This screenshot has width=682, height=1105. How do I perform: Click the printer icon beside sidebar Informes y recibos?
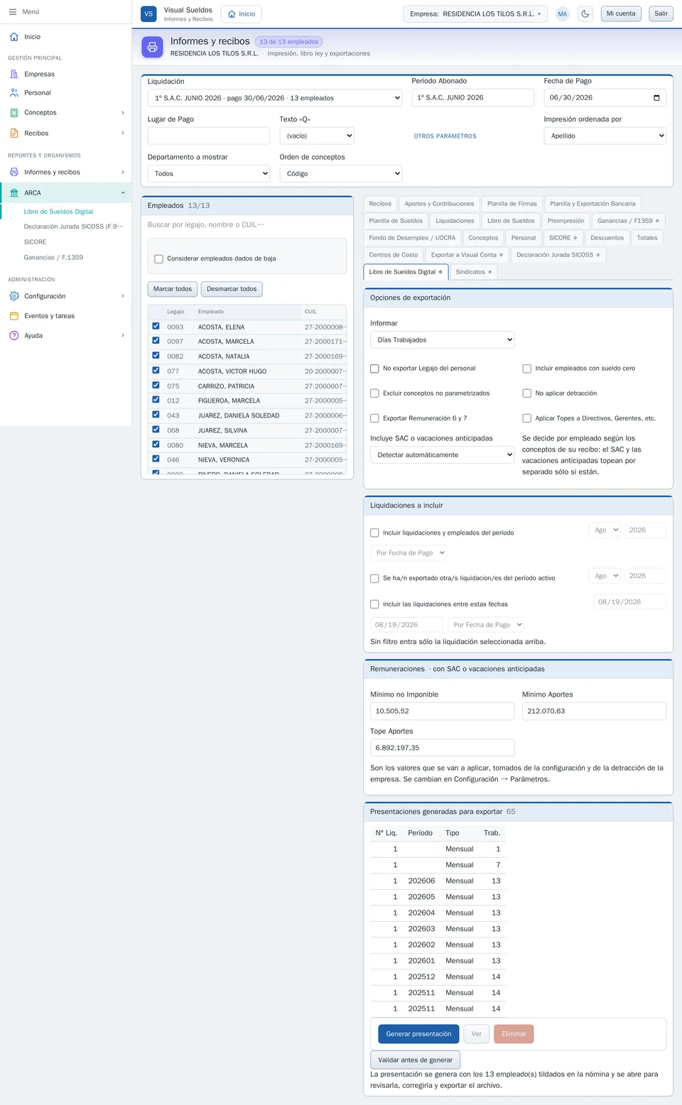click(14, 173)
